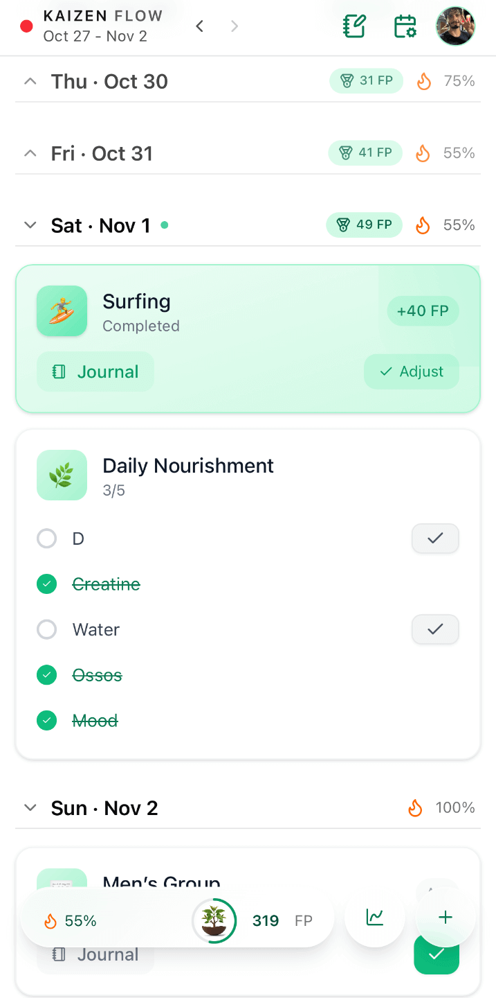Open the journal editor icon in top toolbar
This screenshot has width=496, height=998.
[x=353, y=26]
